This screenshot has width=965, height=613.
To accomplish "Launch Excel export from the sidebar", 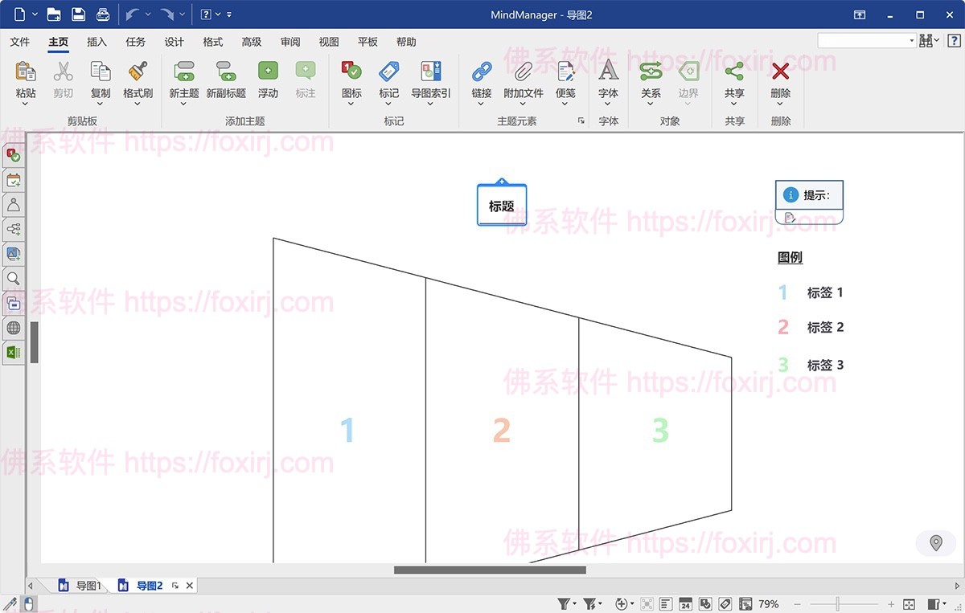I will click(13, 352).
